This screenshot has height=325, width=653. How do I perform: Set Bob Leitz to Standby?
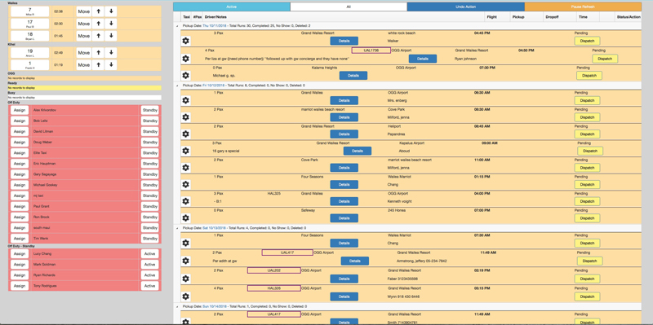[x=149, y=121]
